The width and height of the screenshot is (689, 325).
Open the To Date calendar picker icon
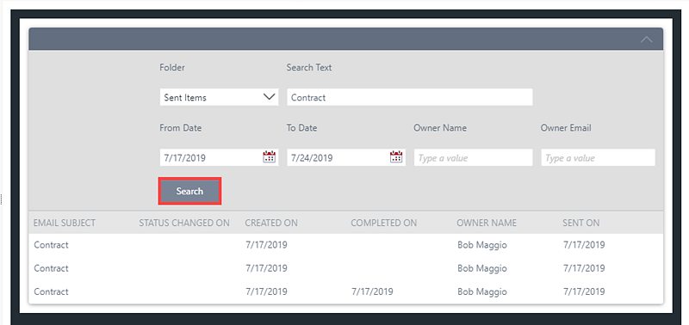click(x=396, y=157)
